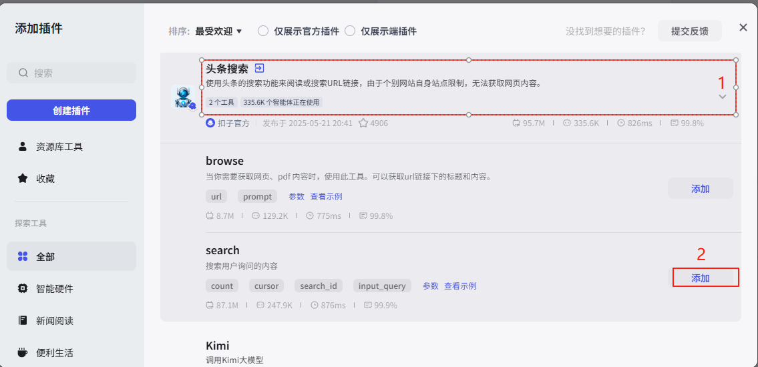Collapse the 头条搜索 plugin chevron
Screen dimensions: 758x367
[722, 97]
